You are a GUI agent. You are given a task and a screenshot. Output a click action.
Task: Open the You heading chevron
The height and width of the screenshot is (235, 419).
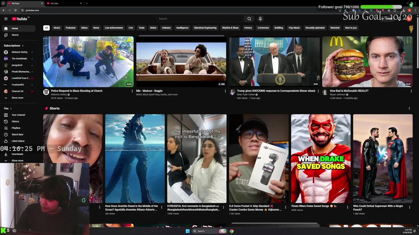[x=11, y=108]
